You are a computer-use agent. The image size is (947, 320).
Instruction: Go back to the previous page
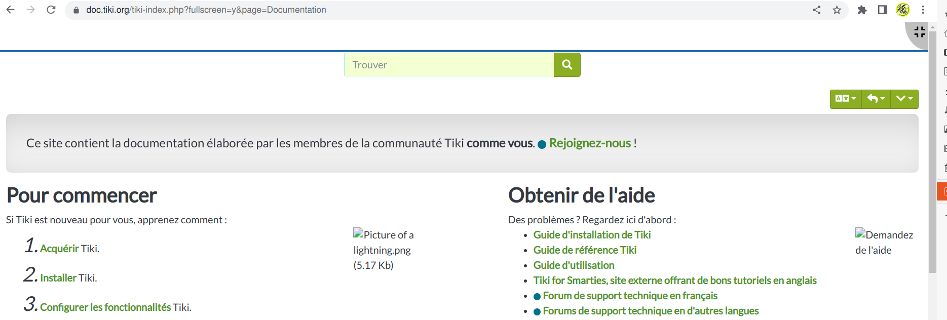click(x=10, y=10)
